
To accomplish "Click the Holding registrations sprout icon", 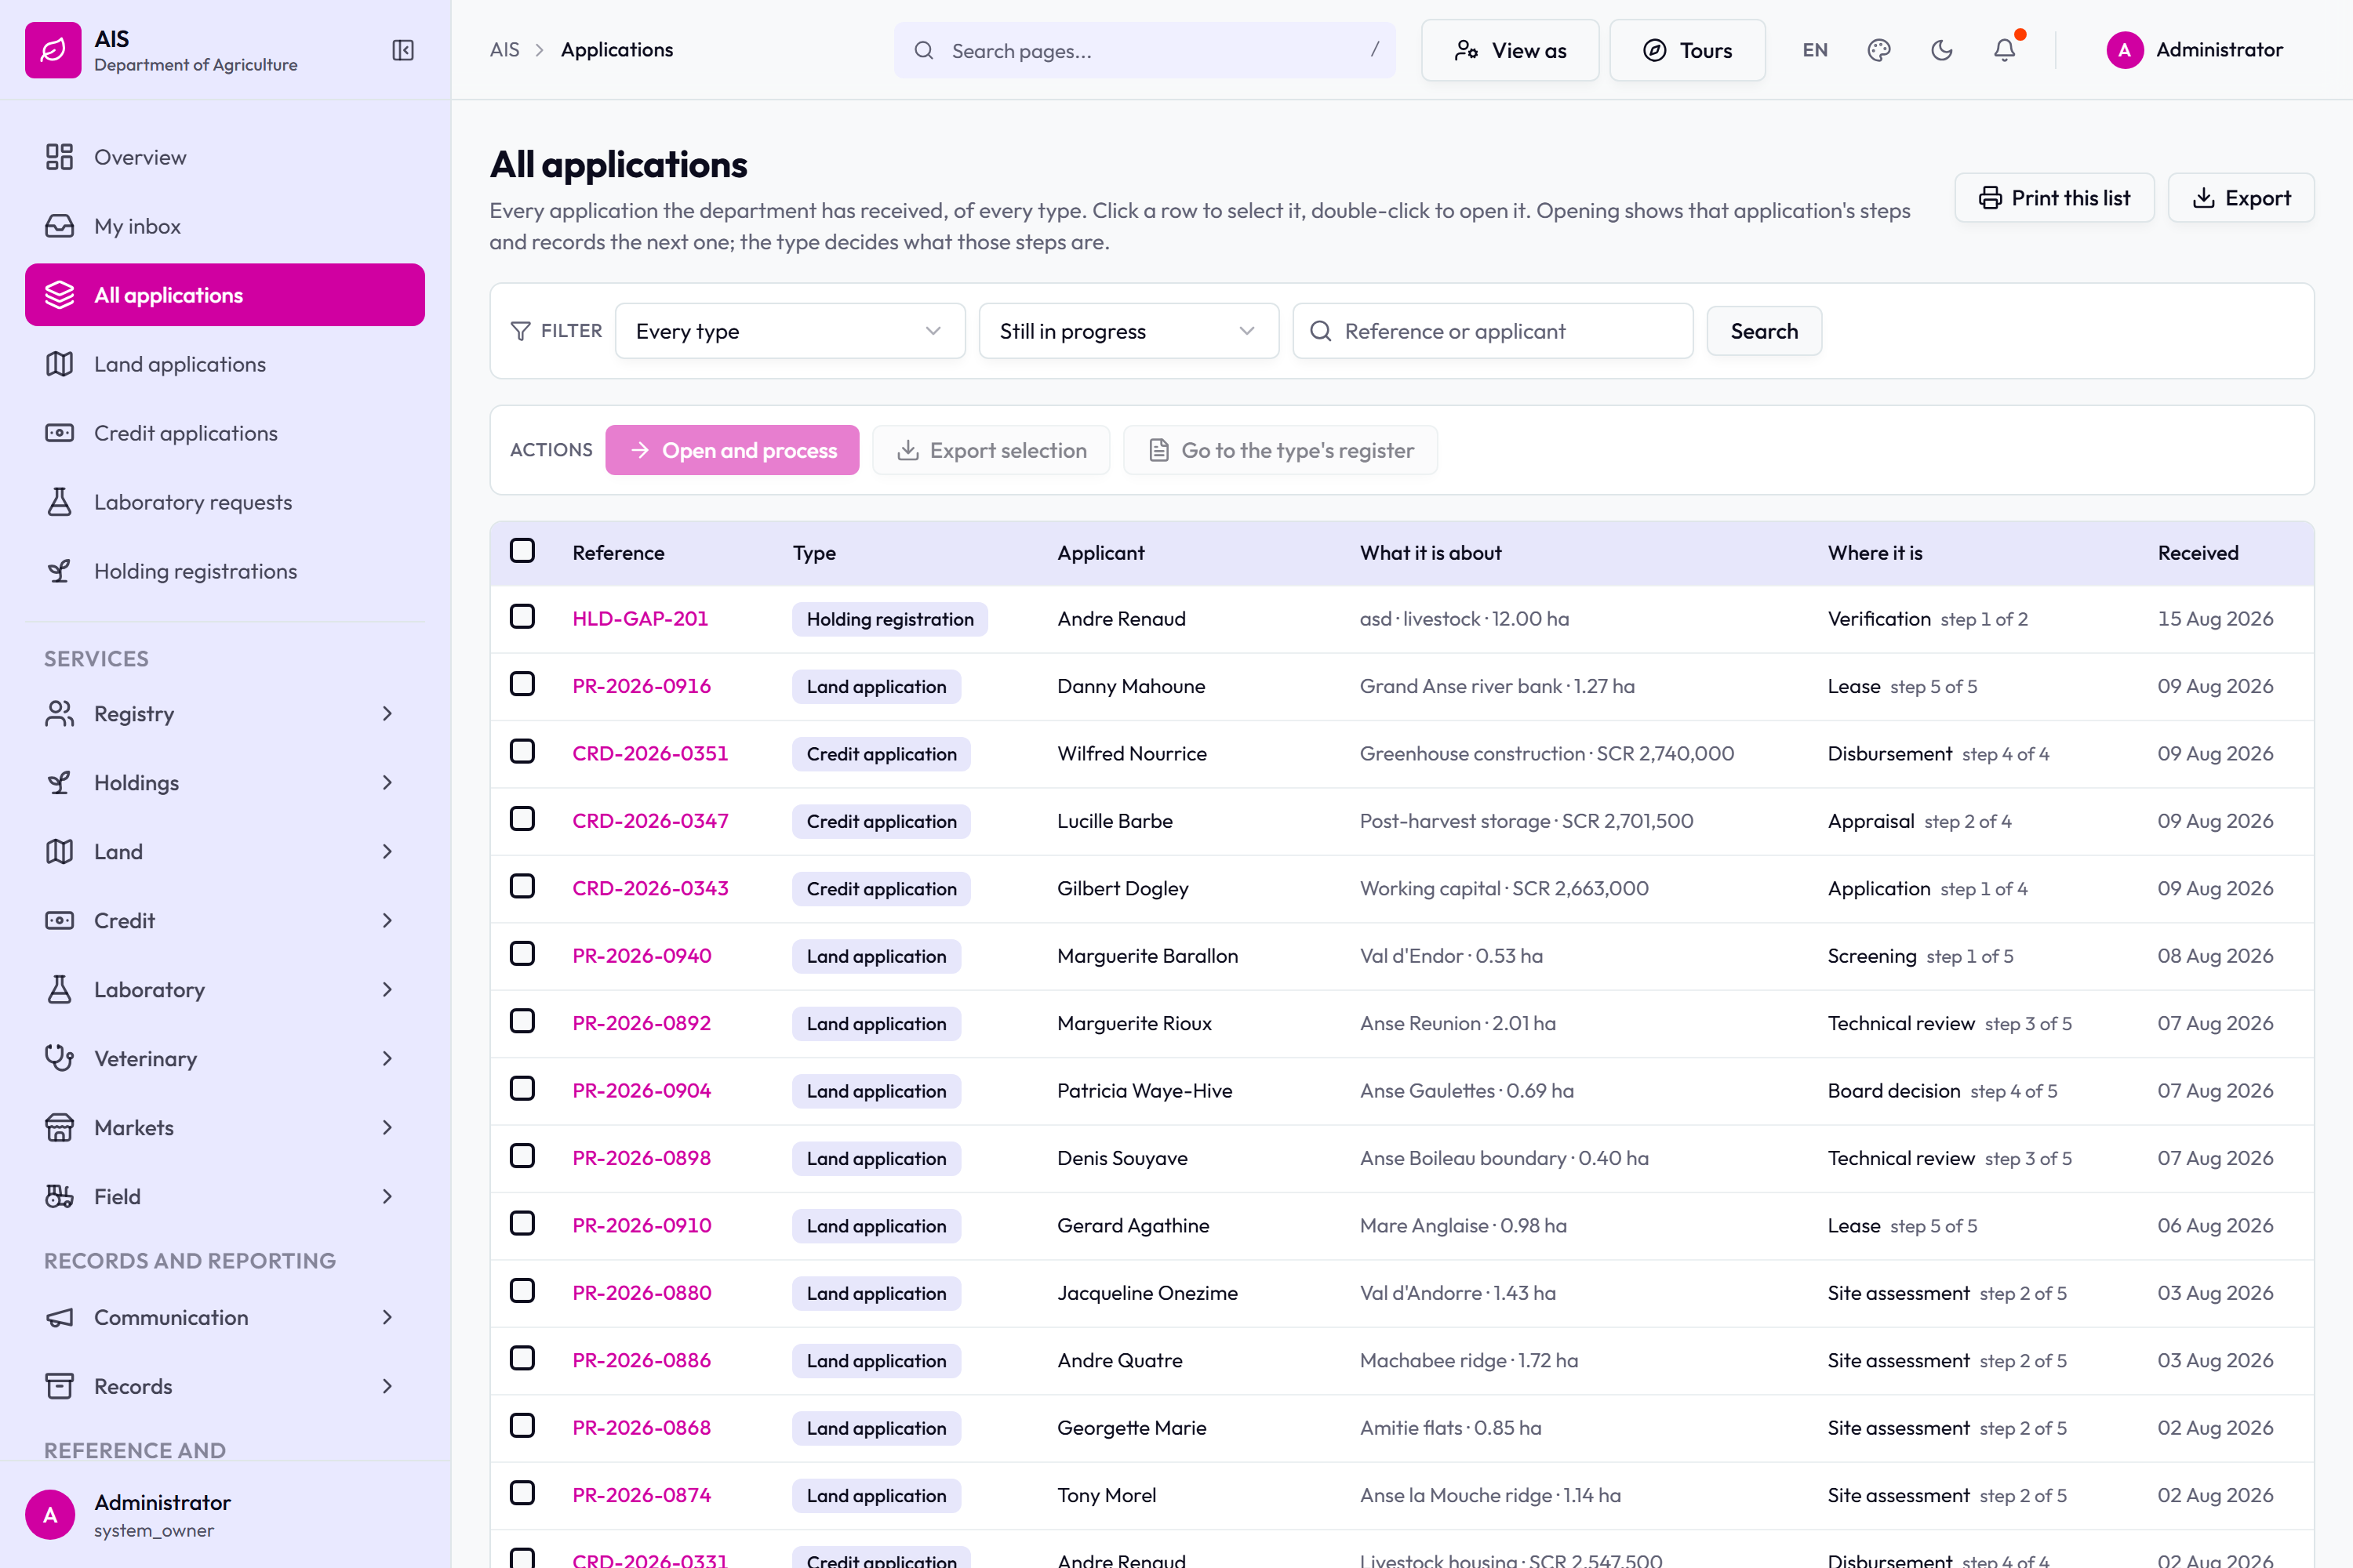I will (59, 571).
